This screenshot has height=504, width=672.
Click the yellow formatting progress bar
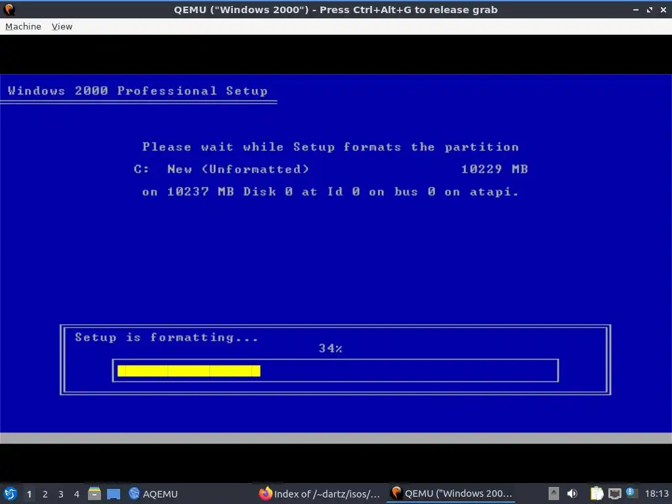pyautogui.click(x=189, y=371)
